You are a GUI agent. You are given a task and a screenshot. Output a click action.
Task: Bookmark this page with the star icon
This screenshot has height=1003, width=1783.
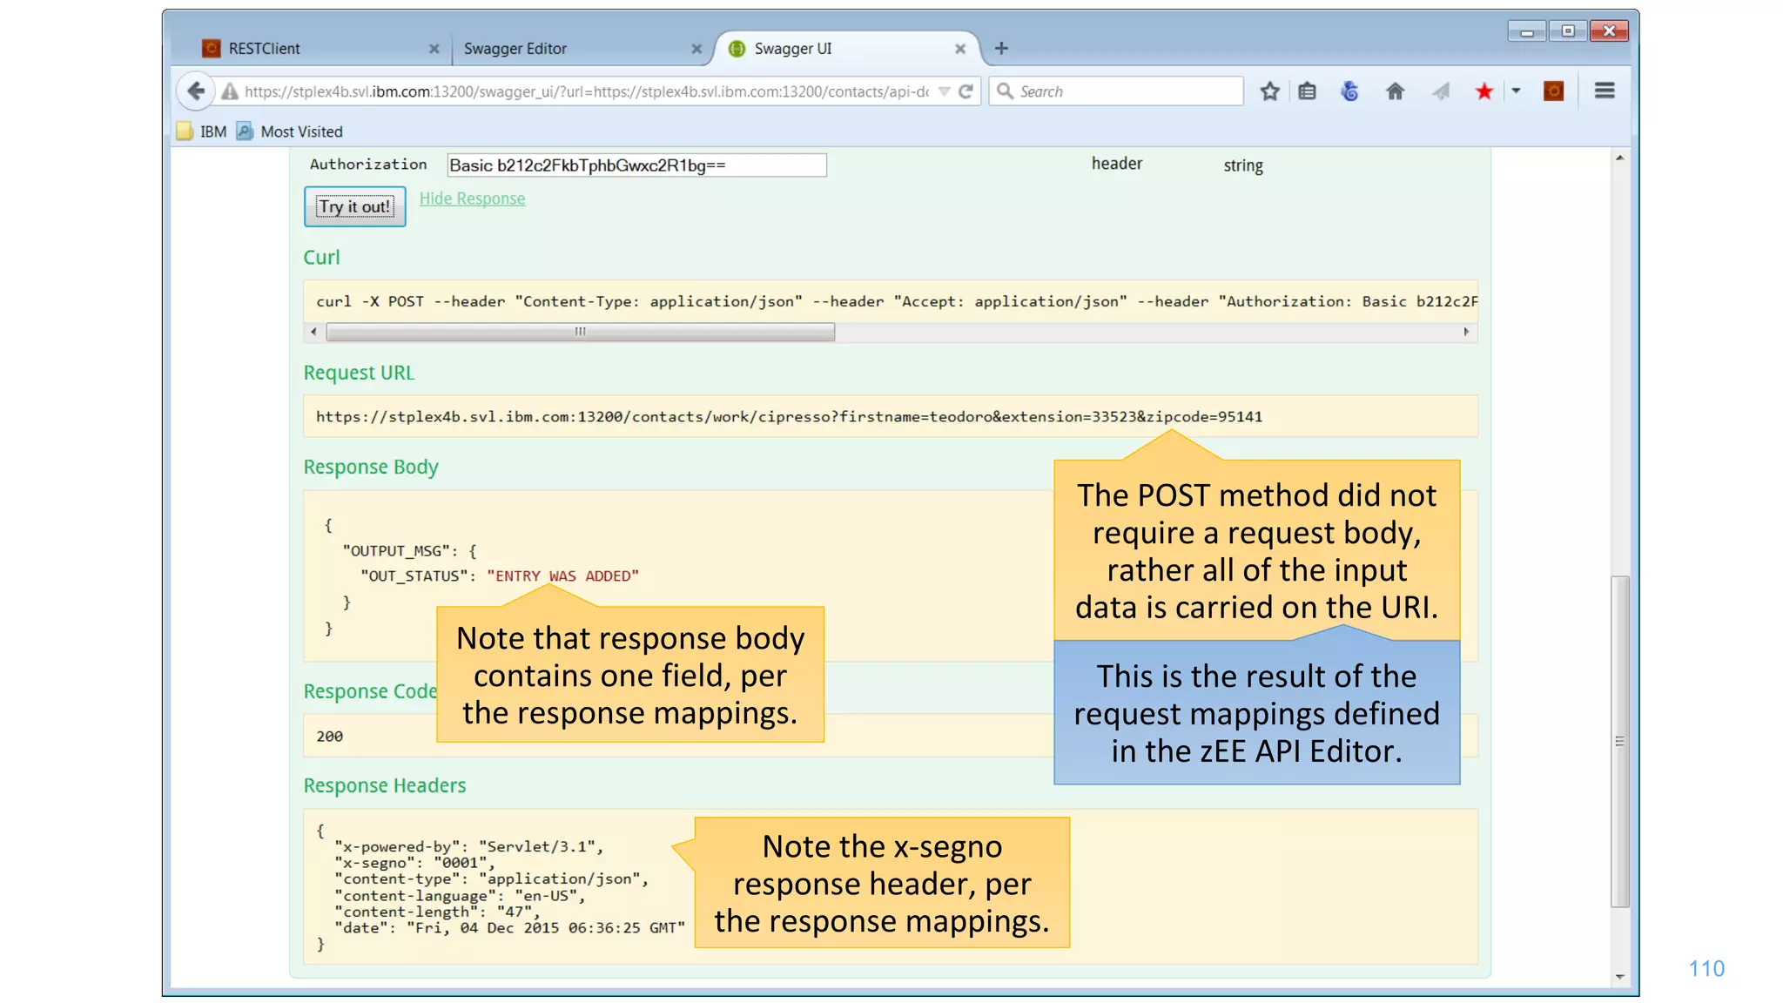coord(1269,91)
